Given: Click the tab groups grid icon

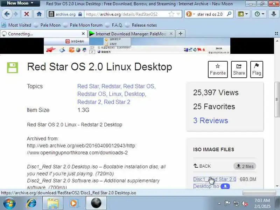Looking at the screenshot, I should [276, 34].
